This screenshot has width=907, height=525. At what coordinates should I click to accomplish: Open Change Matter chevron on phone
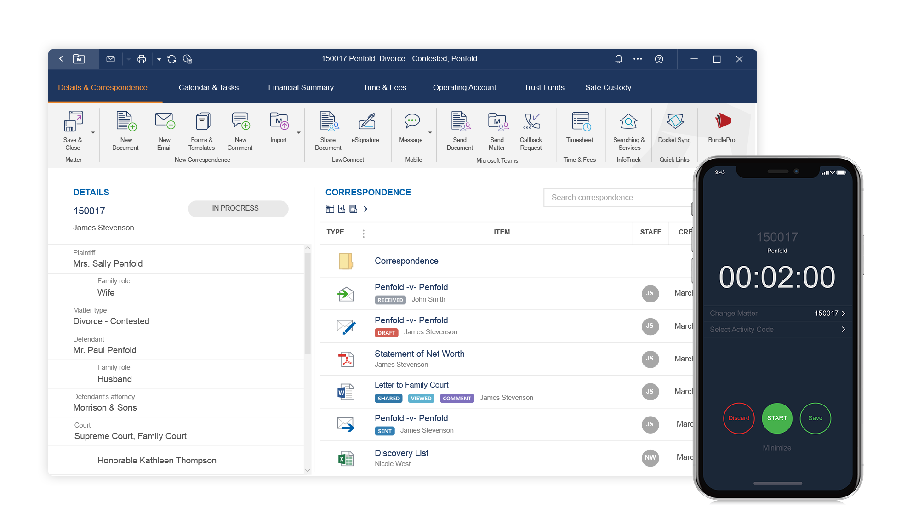[x=844, y=313]
